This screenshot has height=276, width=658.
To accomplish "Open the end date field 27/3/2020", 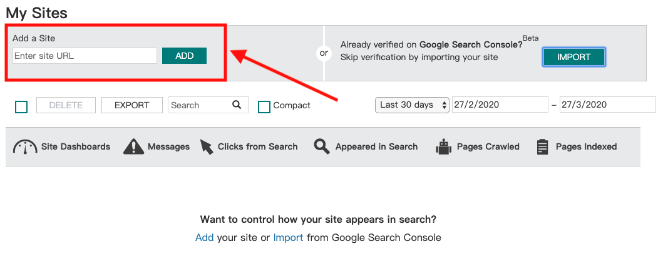I will (608, 105).
